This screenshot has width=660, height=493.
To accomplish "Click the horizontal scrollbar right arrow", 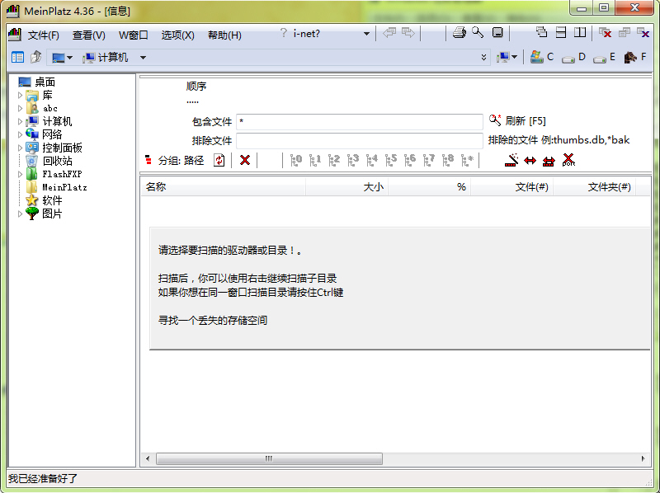I will tap(643, 458).
